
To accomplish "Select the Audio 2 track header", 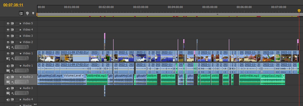I will tap(28, 77).
